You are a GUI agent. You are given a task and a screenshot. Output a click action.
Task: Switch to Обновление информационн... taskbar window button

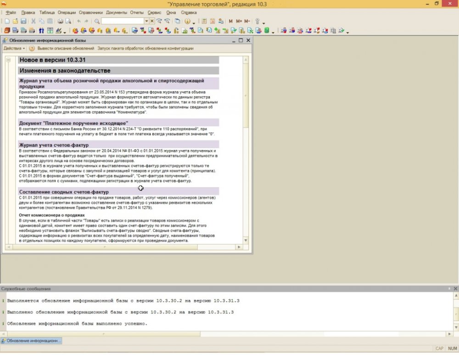click(x=31, y=341)
